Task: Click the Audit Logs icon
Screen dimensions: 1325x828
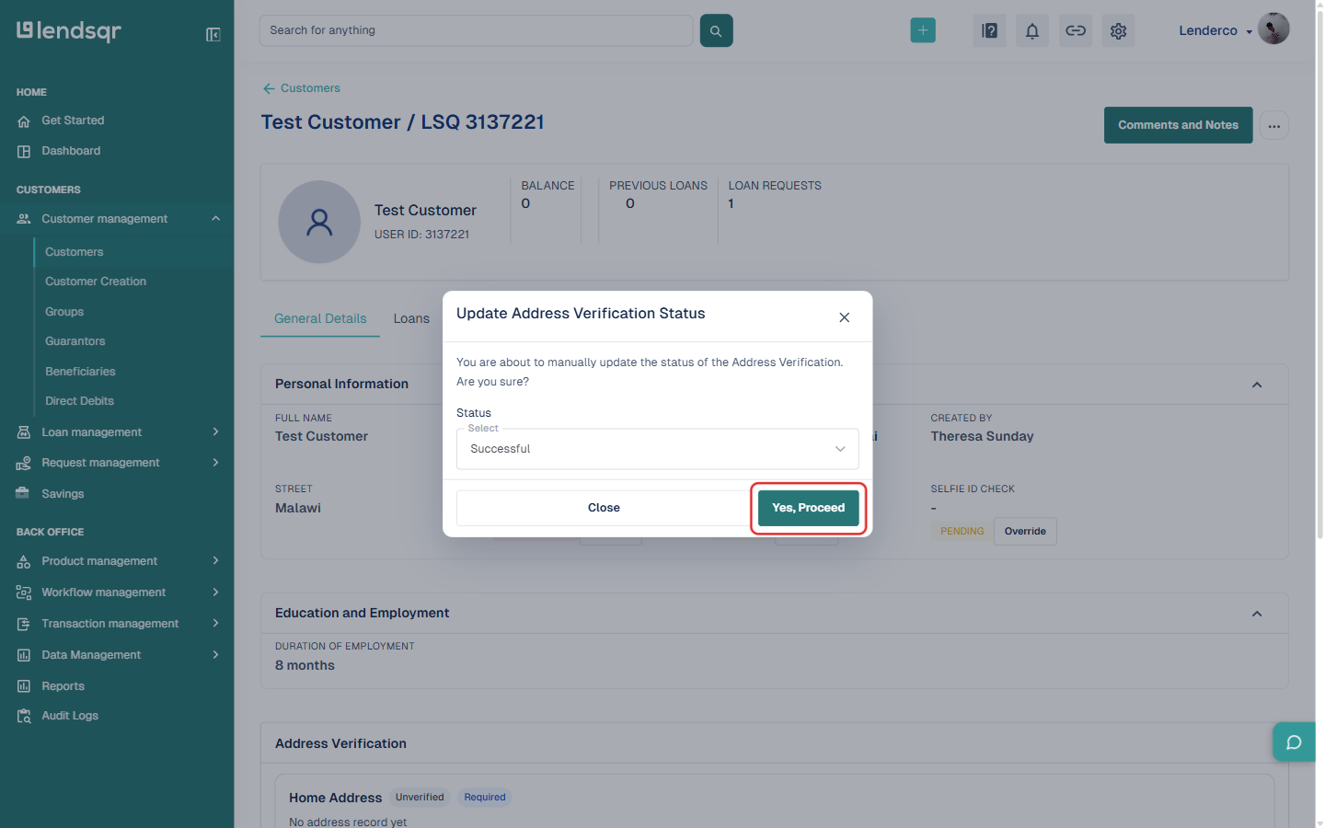Action: (x=24, y=716)
